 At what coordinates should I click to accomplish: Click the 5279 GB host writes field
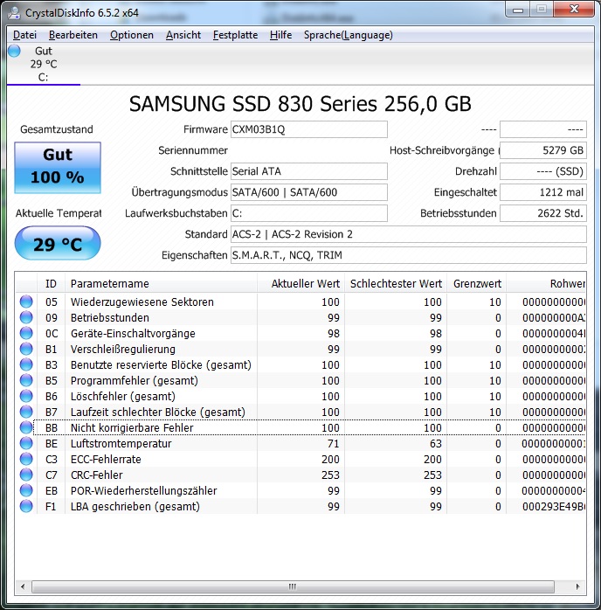(543, 150)
